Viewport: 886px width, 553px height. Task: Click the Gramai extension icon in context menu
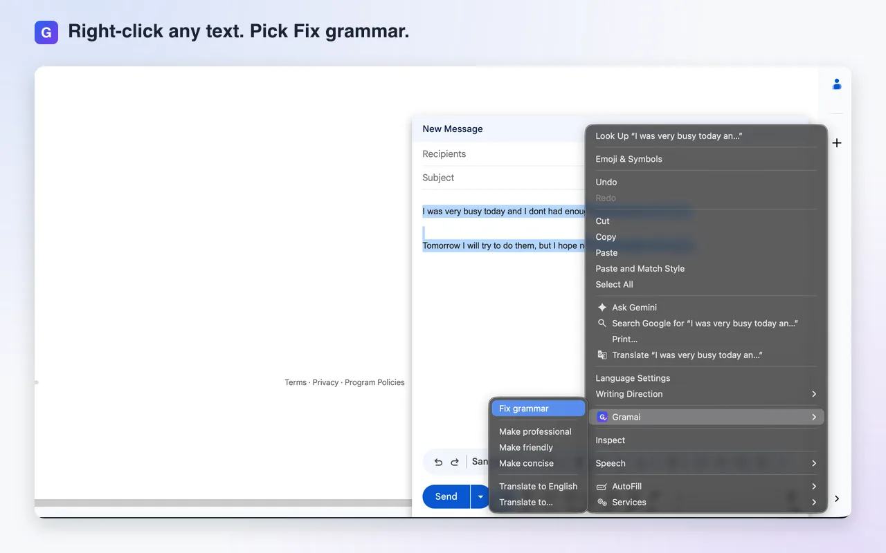coord(602,417)
